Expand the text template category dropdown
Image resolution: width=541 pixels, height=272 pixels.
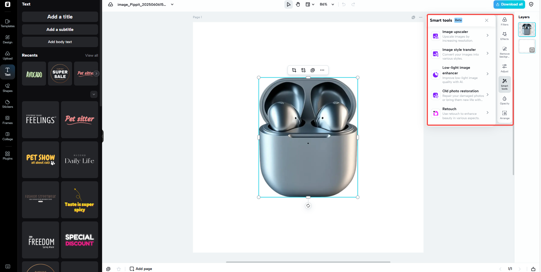[94, 94]
